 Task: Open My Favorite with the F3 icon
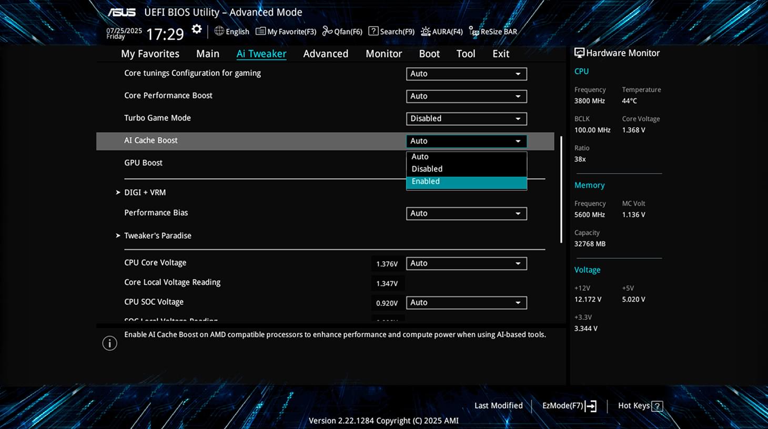pyautogui.click(x=260, y=31)
